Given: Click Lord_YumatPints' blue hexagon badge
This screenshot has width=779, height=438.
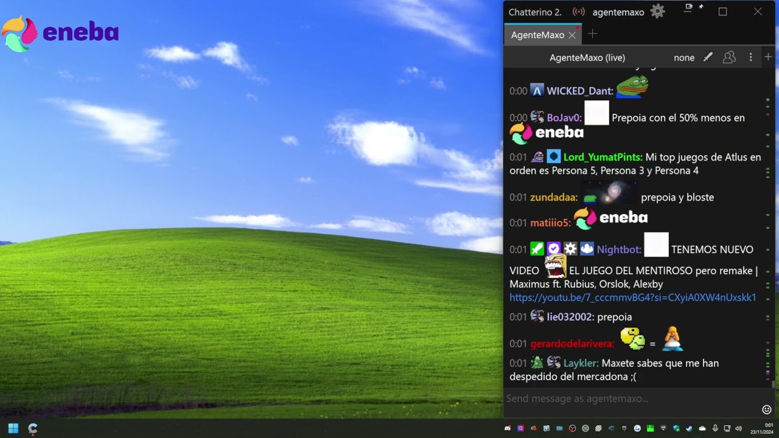Looking at the screenshot, I should pyautogui.click(x=553, y=156).
